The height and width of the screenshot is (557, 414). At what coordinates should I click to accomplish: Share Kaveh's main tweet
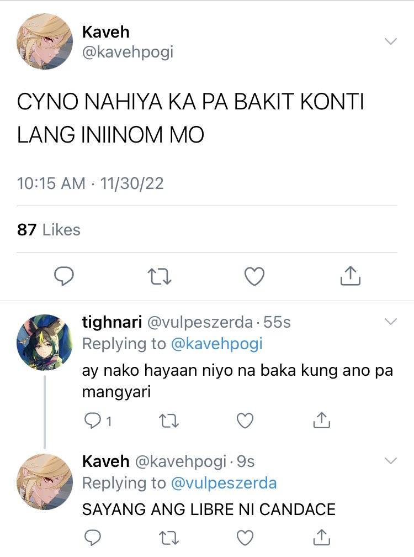[x=351, y=276]
